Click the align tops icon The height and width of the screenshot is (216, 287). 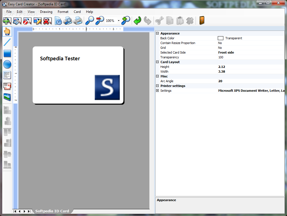tap(7, 132)
